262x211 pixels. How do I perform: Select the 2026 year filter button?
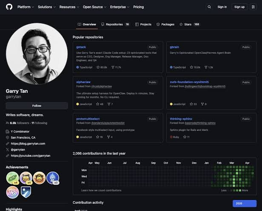tap(245, 203)
